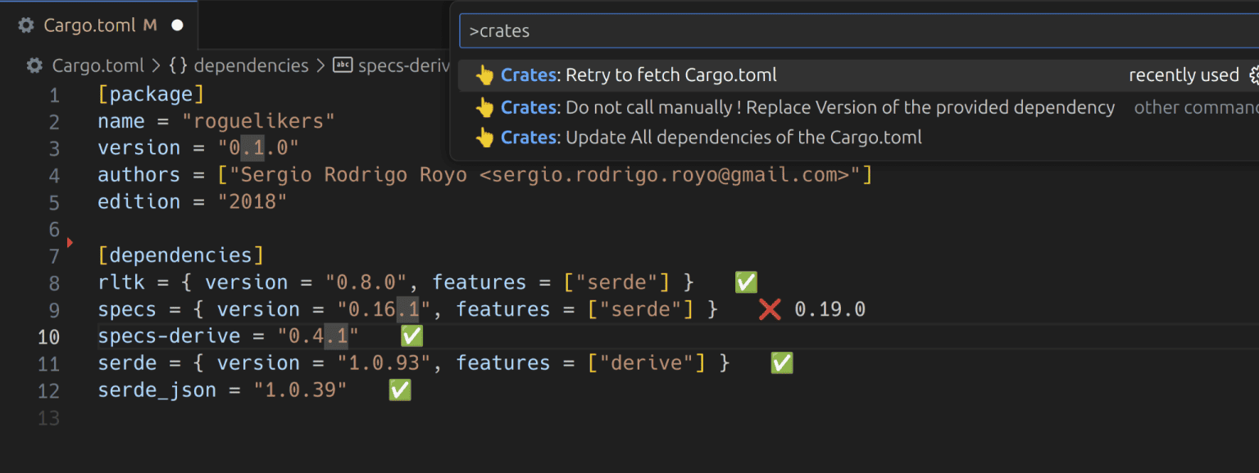Click the configure gear beside "recently used"

click(1254, 74)
